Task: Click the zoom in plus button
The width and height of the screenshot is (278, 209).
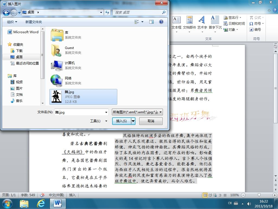Action: coord(275,195)
